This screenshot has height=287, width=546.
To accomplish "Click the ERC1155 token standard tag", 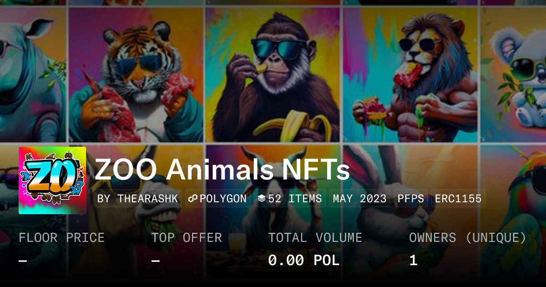I will coord(458,199).
